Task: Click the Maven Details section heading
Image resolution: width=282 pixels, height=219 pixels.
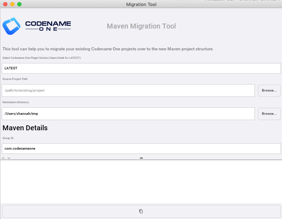Action: click(25, 128)
